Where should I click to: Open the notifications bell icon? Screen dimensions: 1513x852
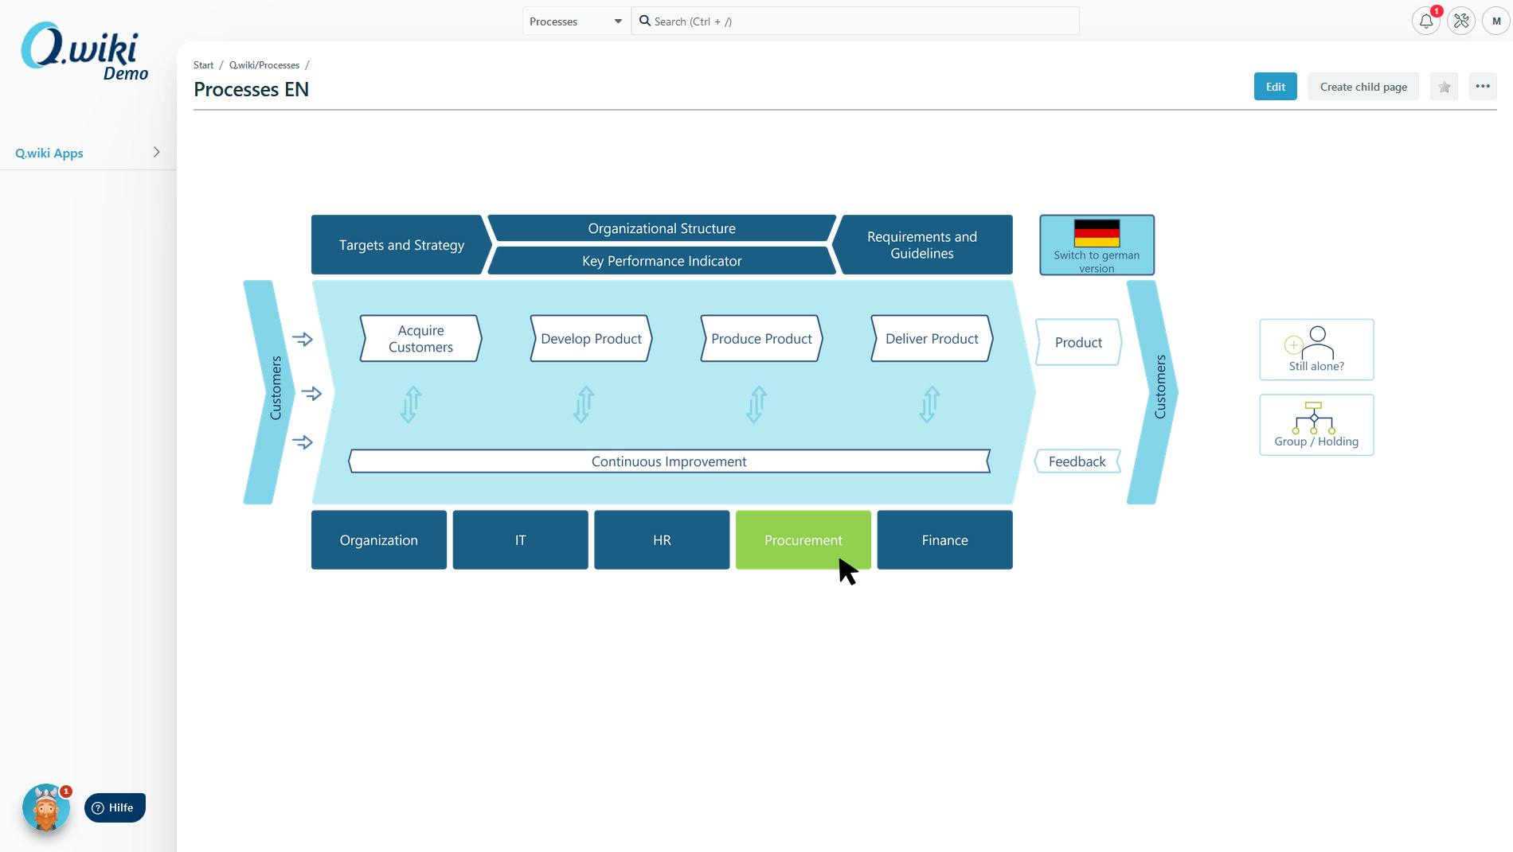[x=1425, y=21]
